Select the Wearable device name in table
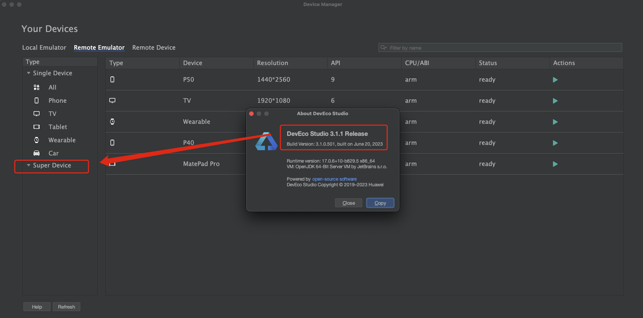 (196, 122)
